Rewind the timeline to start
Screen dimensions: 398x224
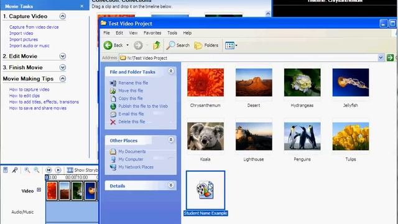pyautogui.click(x=49, y=170)
